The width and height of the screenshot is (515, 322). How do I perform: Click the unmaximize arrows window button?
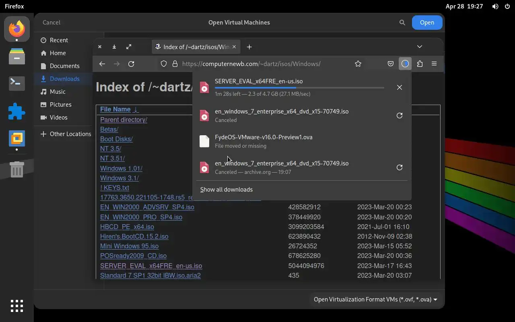click(x=129, y=47)
